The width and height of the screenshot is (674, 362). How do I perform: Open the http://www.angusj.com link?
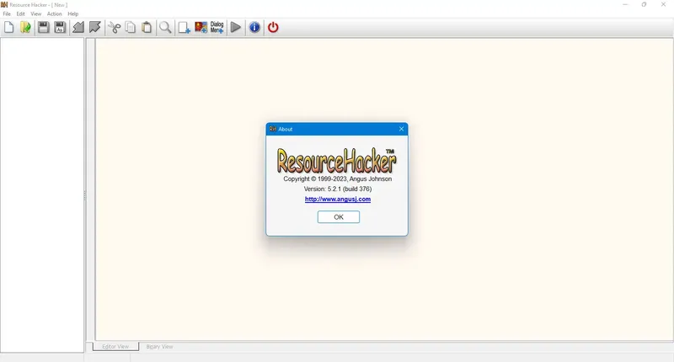pos(338,200)
